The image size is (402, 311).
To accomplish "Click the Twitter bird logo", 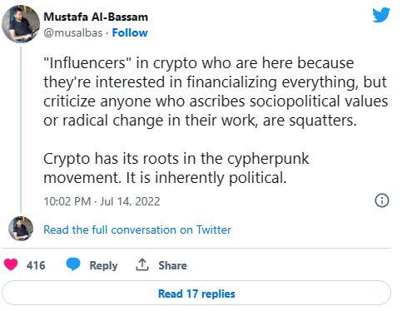I will point(381,15).
